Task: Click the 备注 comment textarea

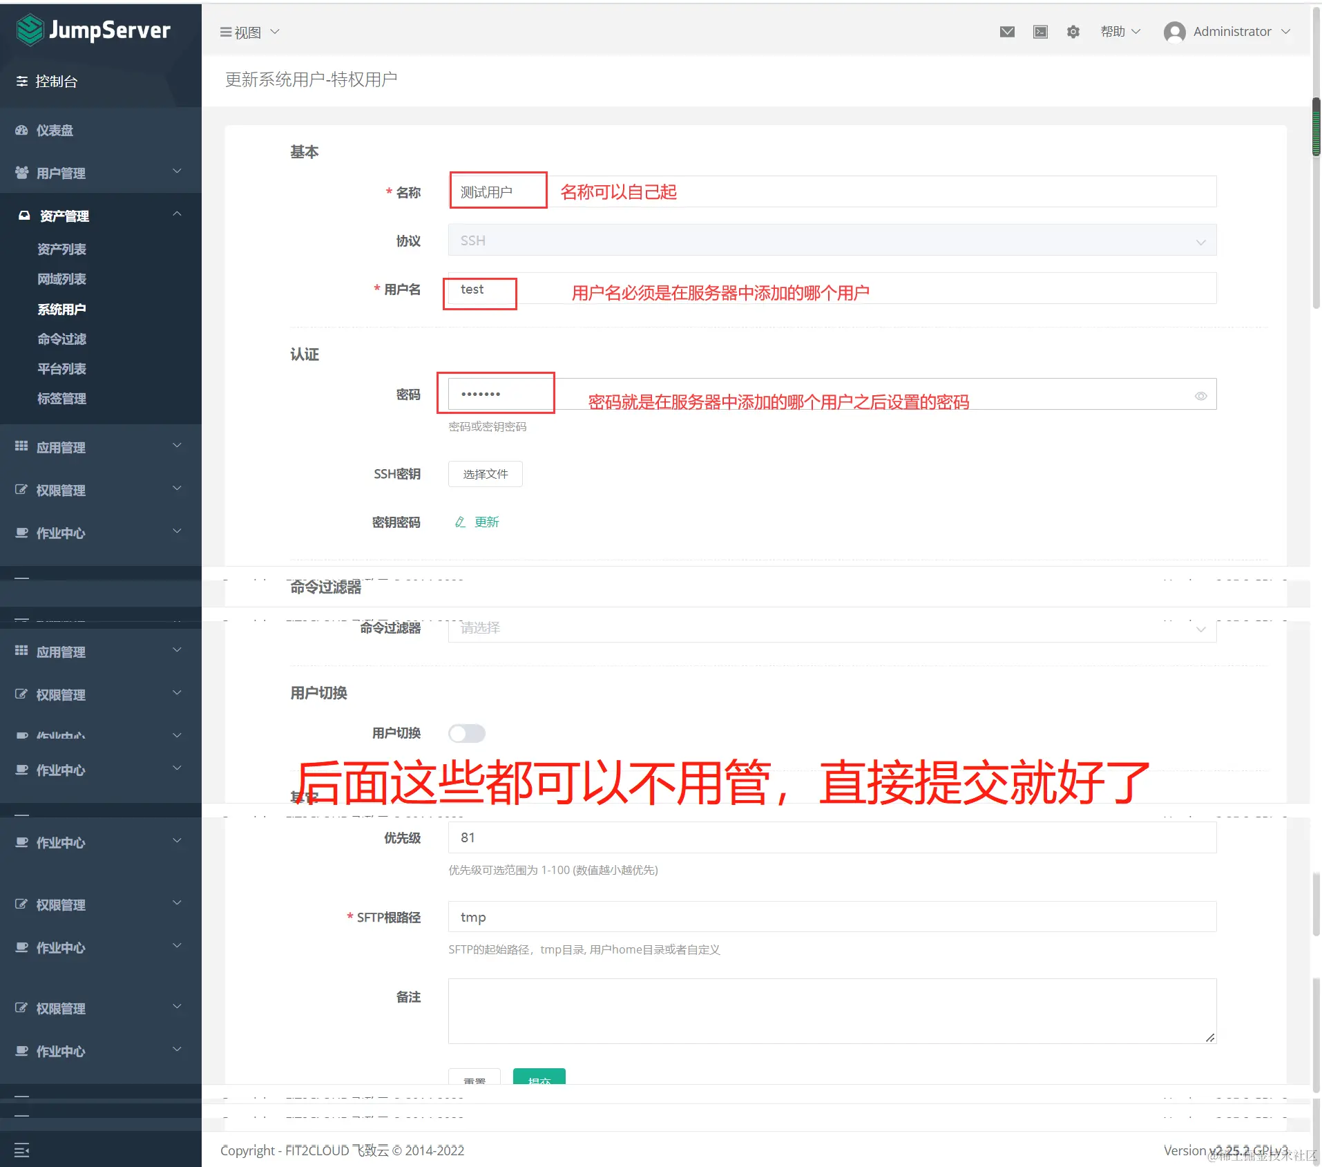Action: click(832, 1011)
